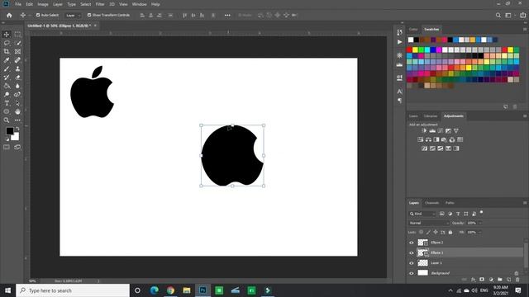Image resolution: width=529 pixels, height=297 pixels.
Task: Switch to the Color panel tab
Action: [x=413, y=30]
